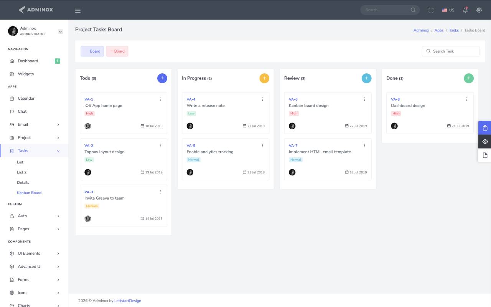Open options menu for VA-6 card
Screen dimensions: 491x307
pyautogui.click(x=365, y=99)
